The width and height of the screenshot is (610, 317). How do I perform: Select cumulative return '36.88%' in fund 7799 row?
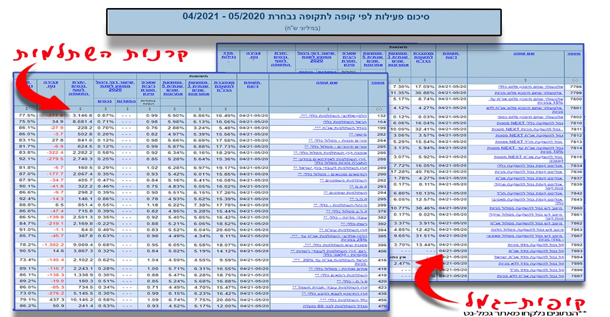click(x=426, y=93)
